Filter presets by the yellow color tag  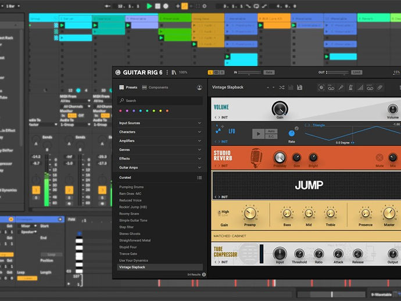[160, 111]
